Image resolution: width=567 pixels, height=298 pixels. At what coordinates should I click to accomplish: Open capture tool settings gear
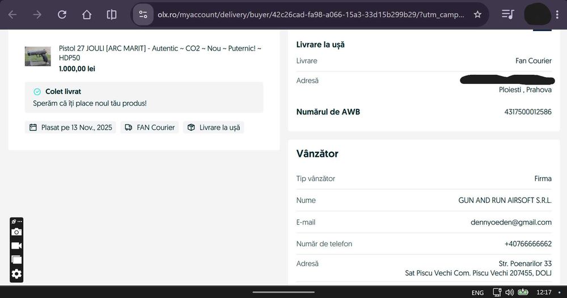[16, 274]
